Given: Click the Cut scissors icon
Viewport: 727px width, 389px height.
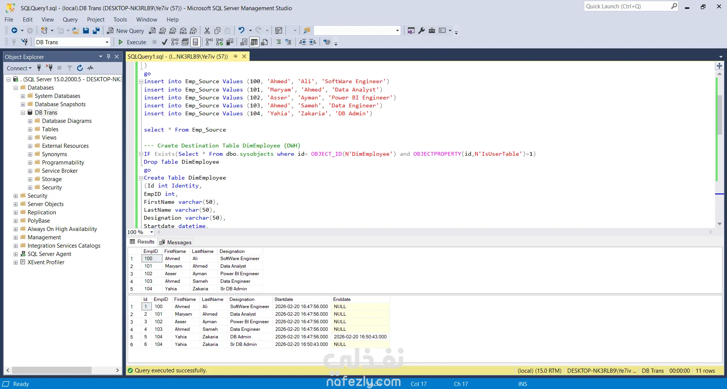Looking at the screenshot, I should [x=207, y=31].
